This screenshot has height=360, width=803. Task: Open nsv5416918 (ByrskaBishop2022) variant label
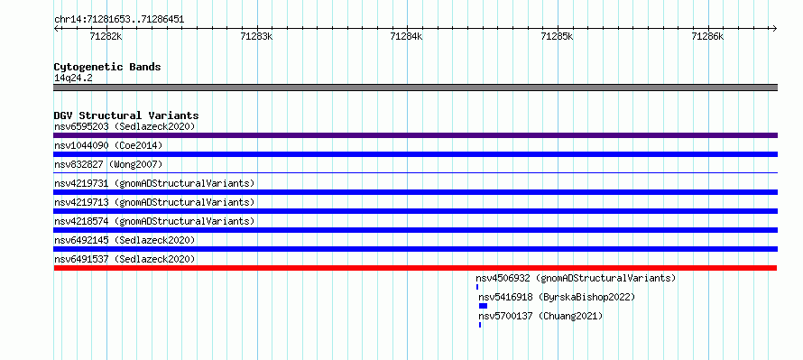pos(557,297)
